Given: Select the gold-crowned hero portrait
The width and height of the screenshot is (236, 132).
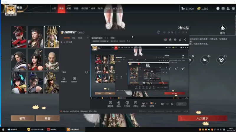Looking at the screenshot, I should pyautogui.click(x=52, y=37).
